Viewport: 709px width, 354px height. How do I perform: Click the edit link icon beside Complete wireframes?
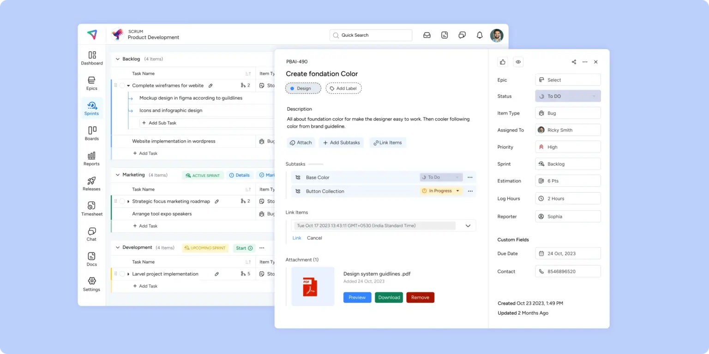tap(210, 86)
